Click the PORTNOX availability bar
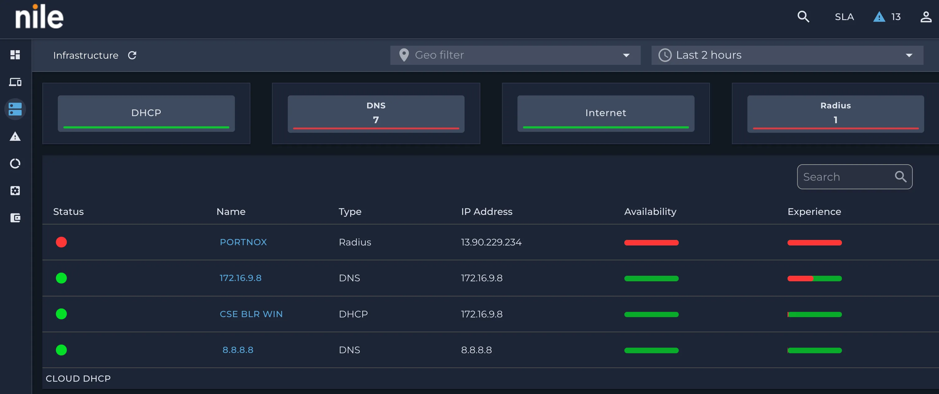The height and width of the screenshot is (394, 939). tap(651, 242)
